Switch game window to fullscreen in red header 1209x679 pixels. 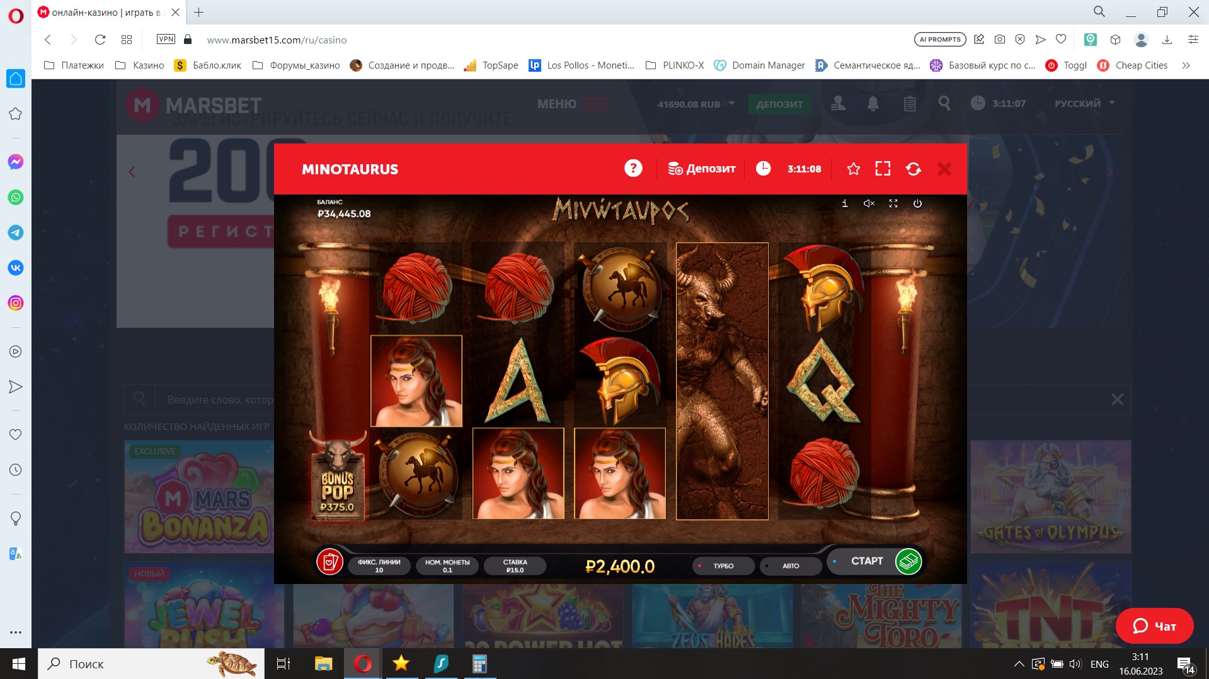click(x=883, y=169)
